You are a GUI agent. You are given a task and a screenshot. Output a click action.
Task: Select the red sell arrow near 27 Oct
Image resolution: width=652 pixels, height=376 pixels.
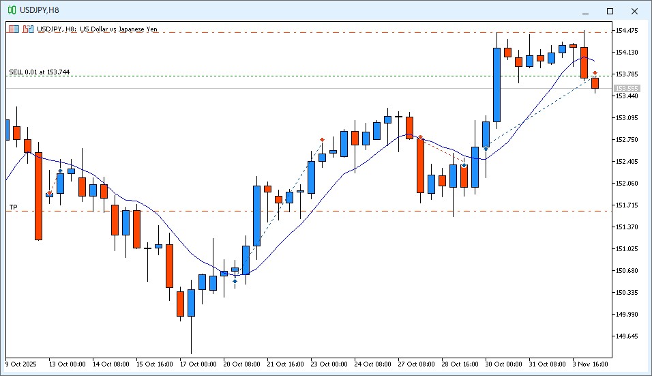(420, 137)
